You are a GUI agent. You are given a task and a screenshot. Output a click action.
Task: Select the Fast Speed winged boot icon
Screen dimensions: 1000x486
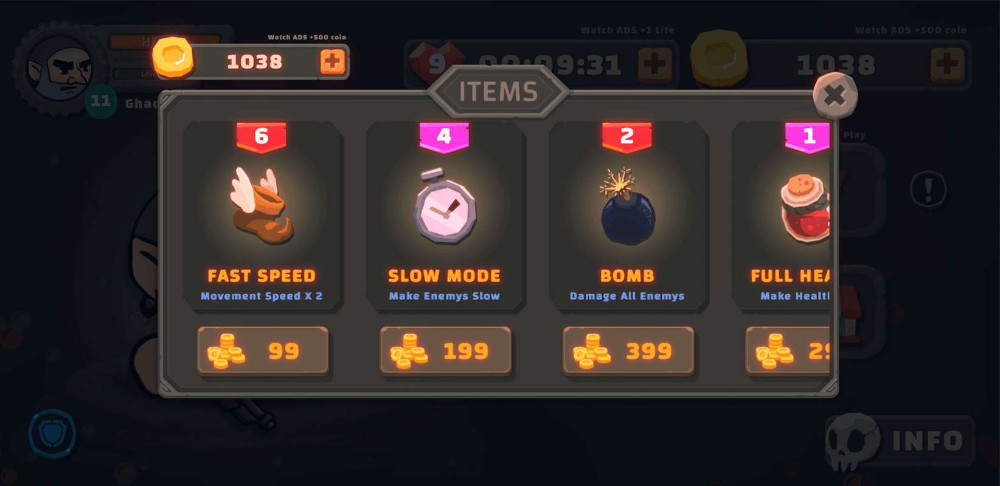[x=262, y=205]
